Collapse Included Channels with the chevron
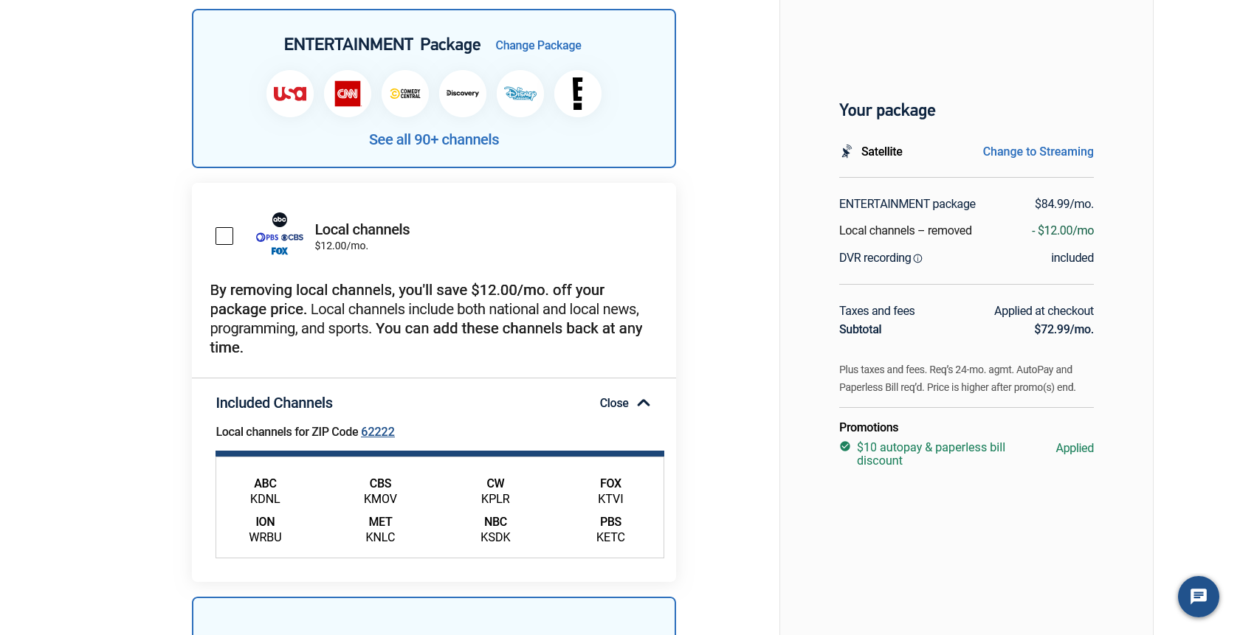The height and width of the screenshot is (635, 1240). (x=644, y=403)
